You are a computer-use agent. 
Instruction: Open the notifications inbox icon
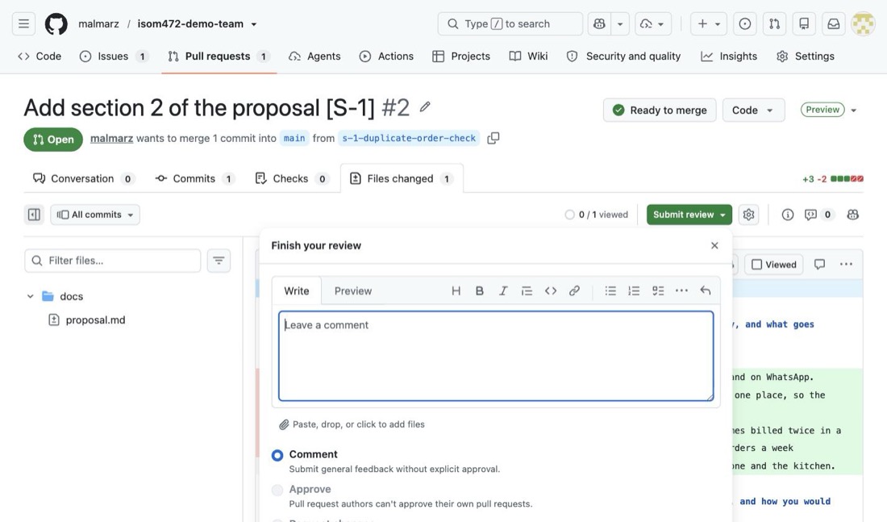[833, 23]
